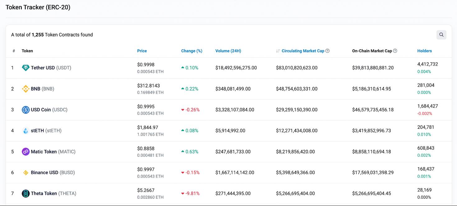Open the Theta Token (THETA) page
Image resolution: width=457 pixels, height=206 pixels.
(x=53, y=193)
